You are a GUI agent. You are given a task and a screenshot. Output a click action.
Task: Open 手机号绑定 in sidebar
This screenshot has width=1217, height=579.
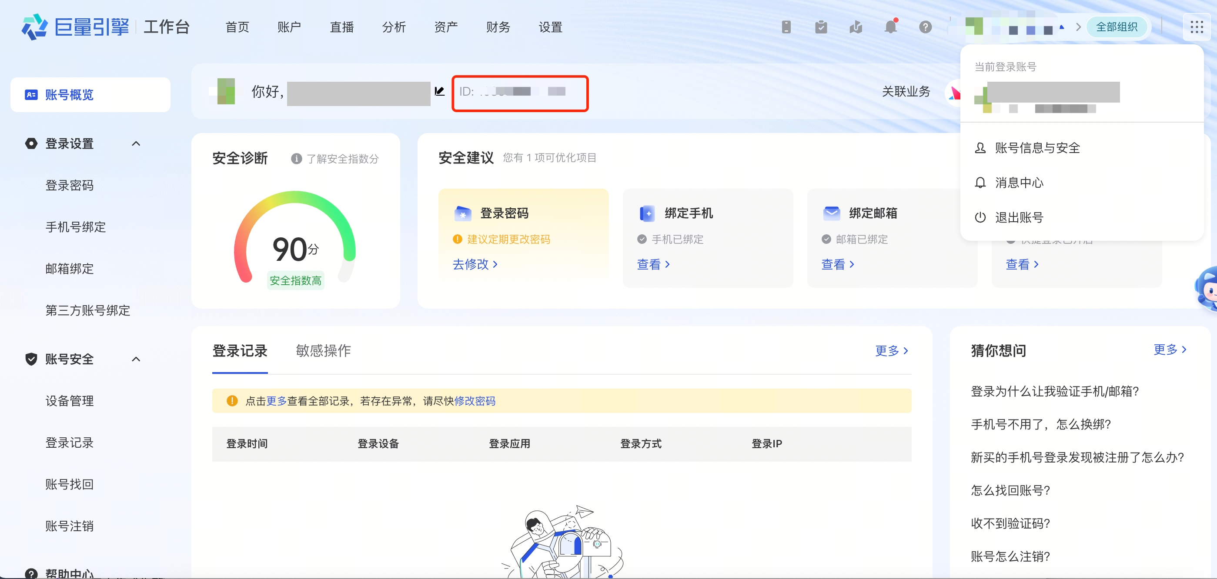[76, 227]
